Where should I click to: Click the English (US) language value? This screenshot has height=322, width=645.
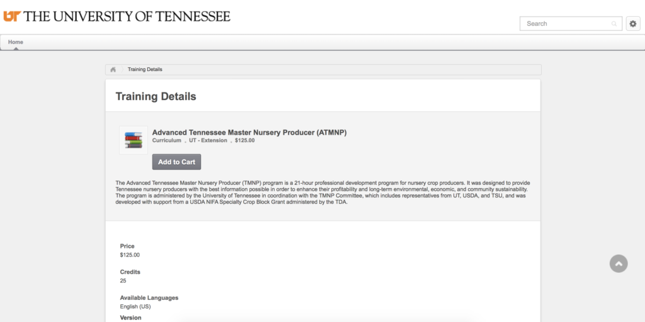click(x=135, y=307)
